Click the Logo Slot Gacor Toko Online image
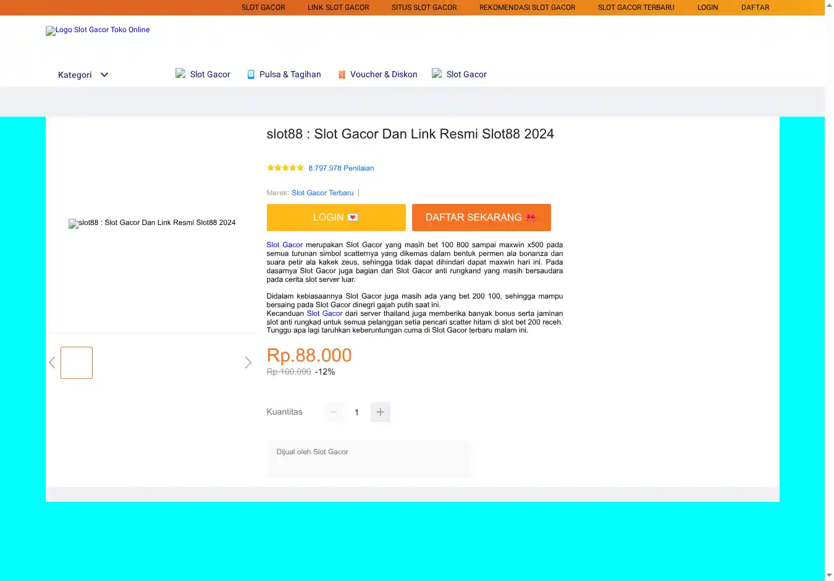The width and height of the screenshot is (834, 581). click(x=98, y=30)
